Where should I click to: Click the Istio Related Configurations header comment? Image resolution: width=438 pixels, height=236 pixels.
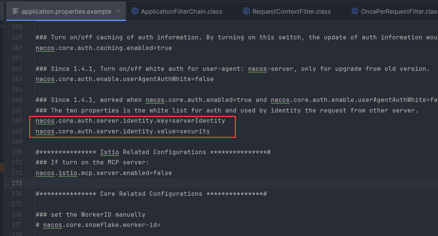(x=153, y=152)
